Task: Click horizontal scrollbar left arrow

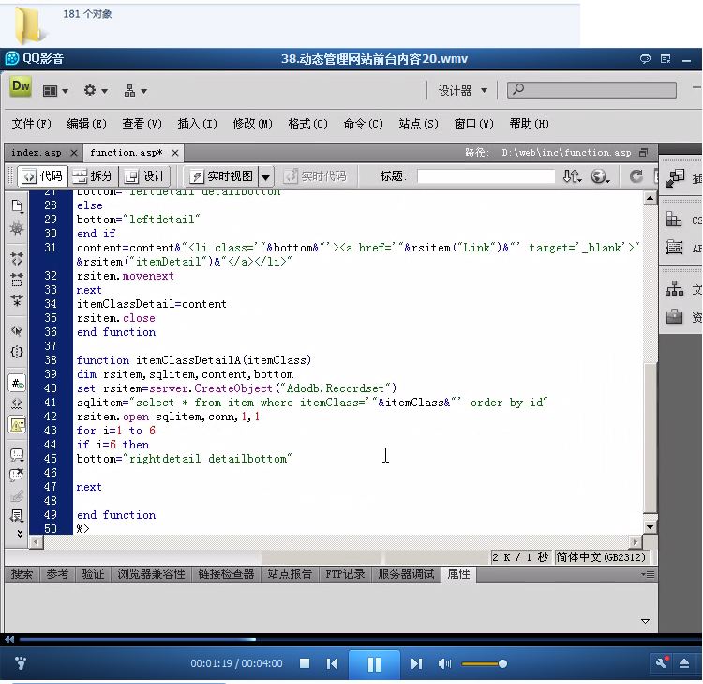Action: [x=37, y=541]
